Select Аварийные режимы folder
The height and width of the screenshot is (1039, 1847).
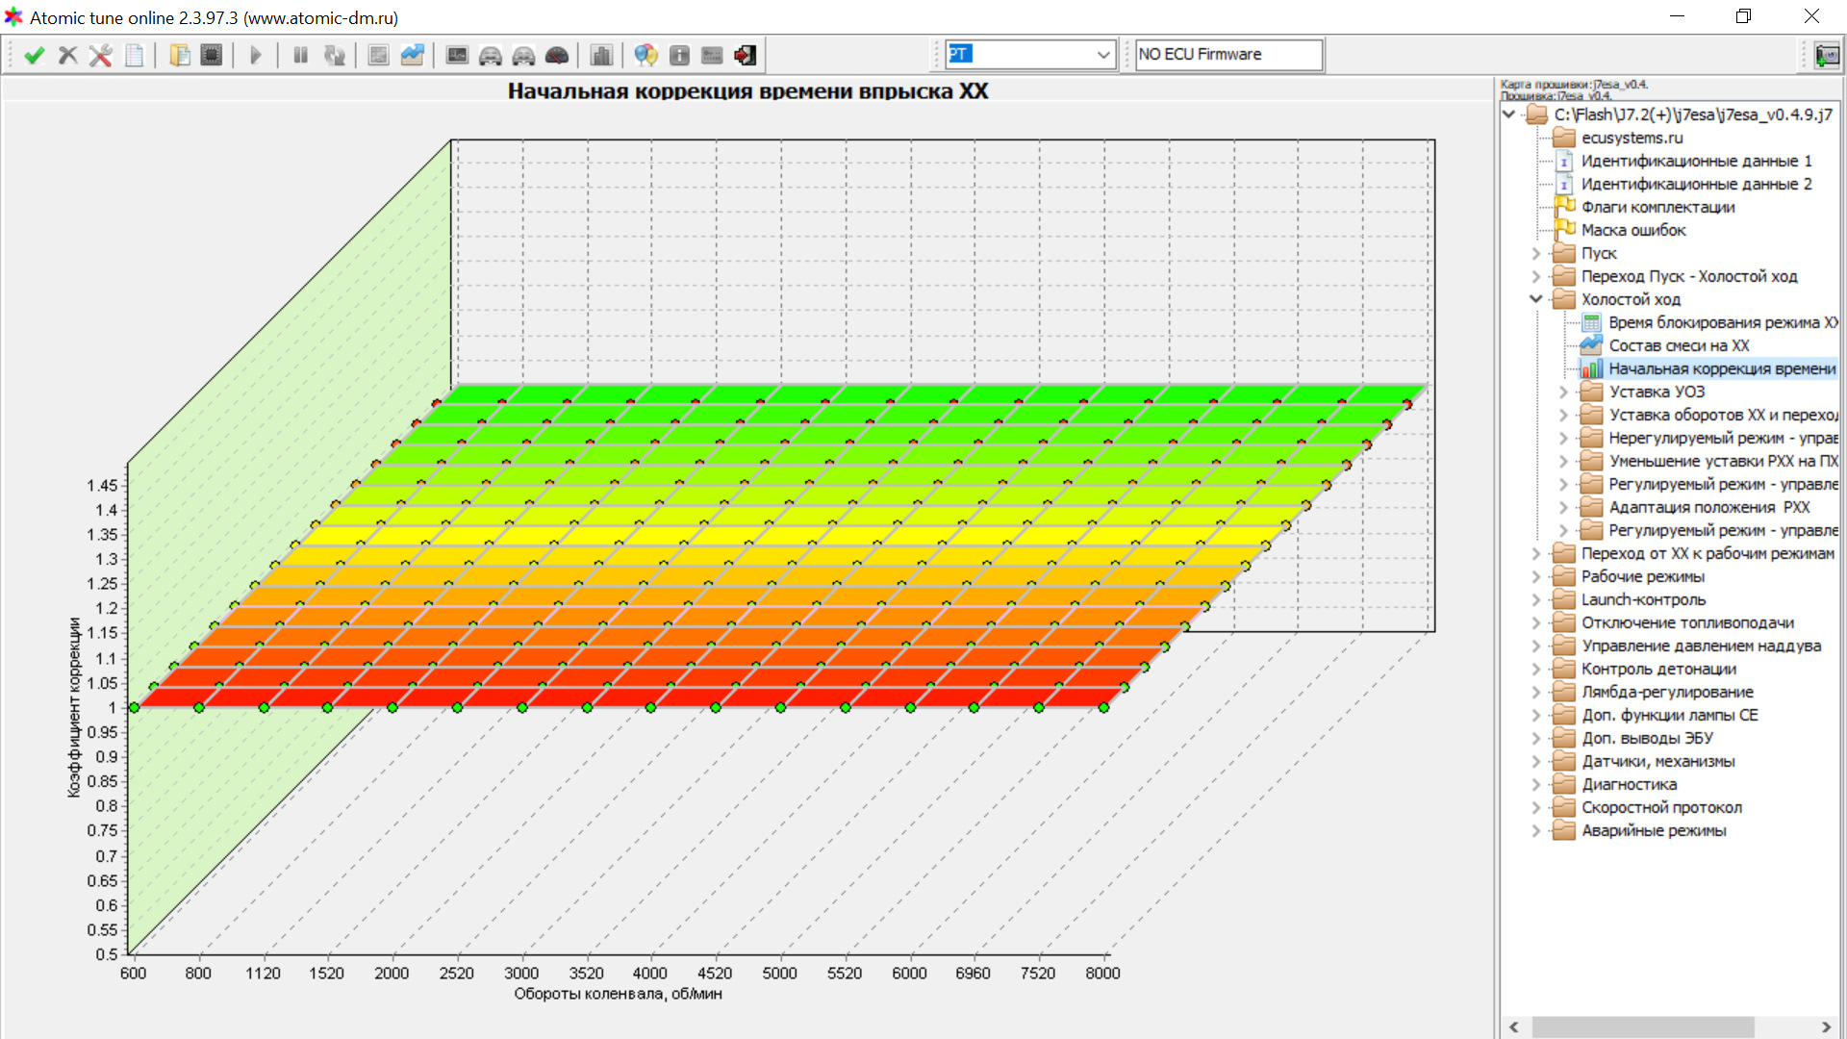1654,830
